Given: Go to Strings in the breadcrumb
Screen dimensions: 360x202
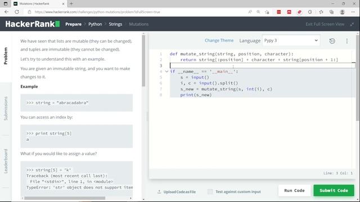Looking at the screenshot, I should (115, 24).
